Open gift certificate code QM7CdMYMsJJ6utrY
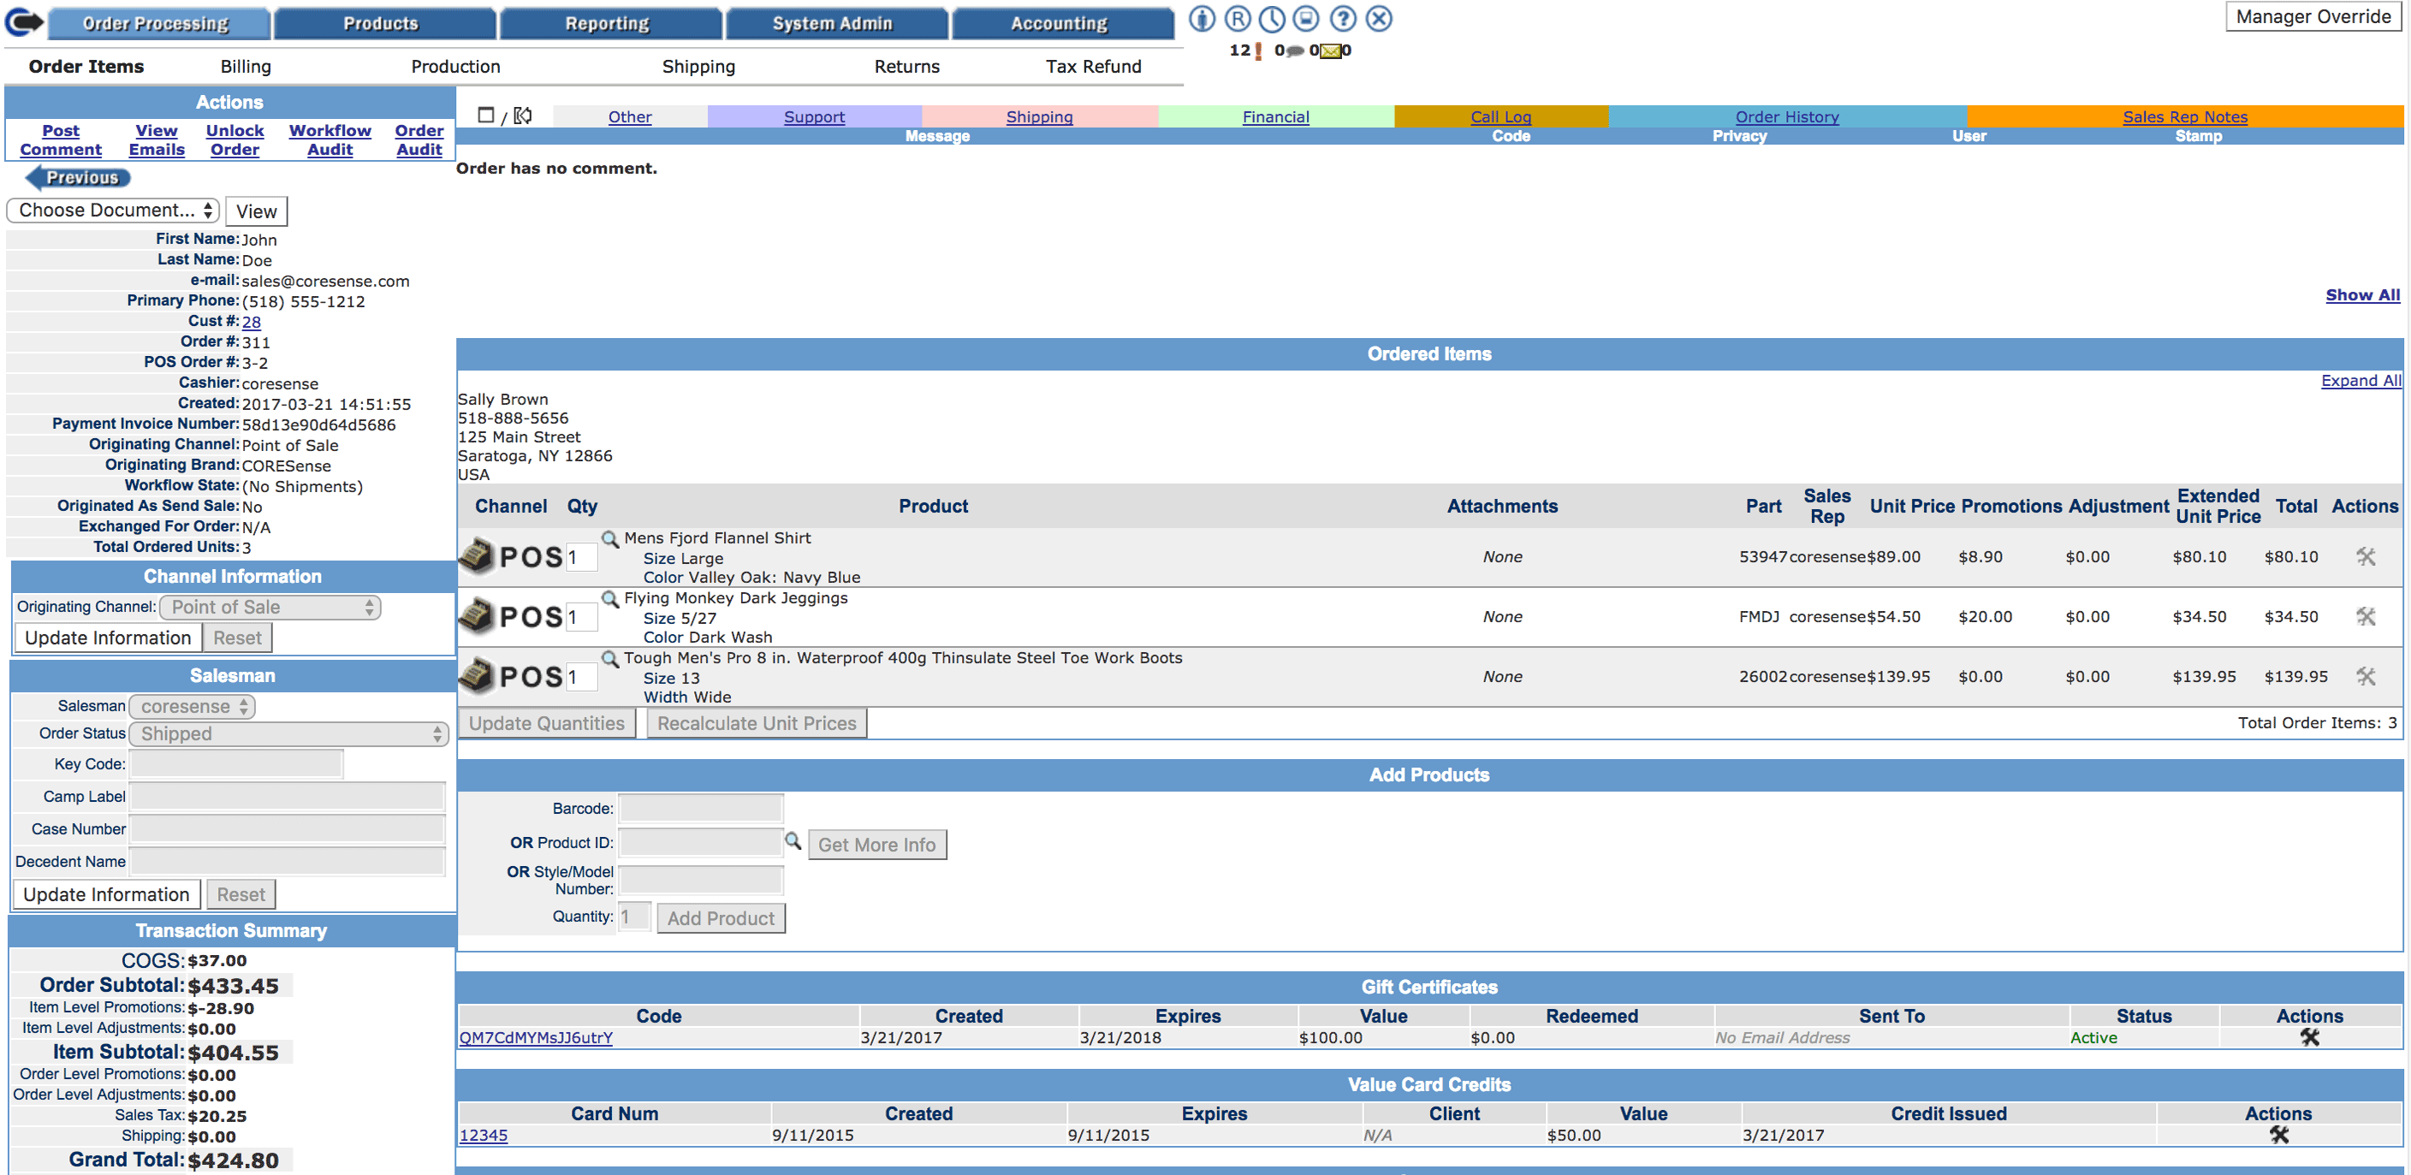Viewport: 2411px width, 1175px height. [536, 1037]
